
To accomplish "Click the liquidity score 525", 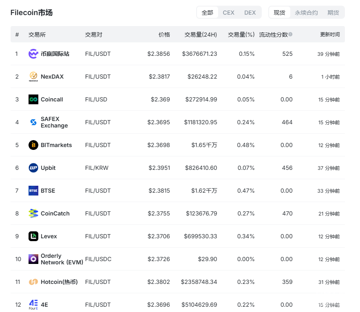I will (x=287, y=54).
